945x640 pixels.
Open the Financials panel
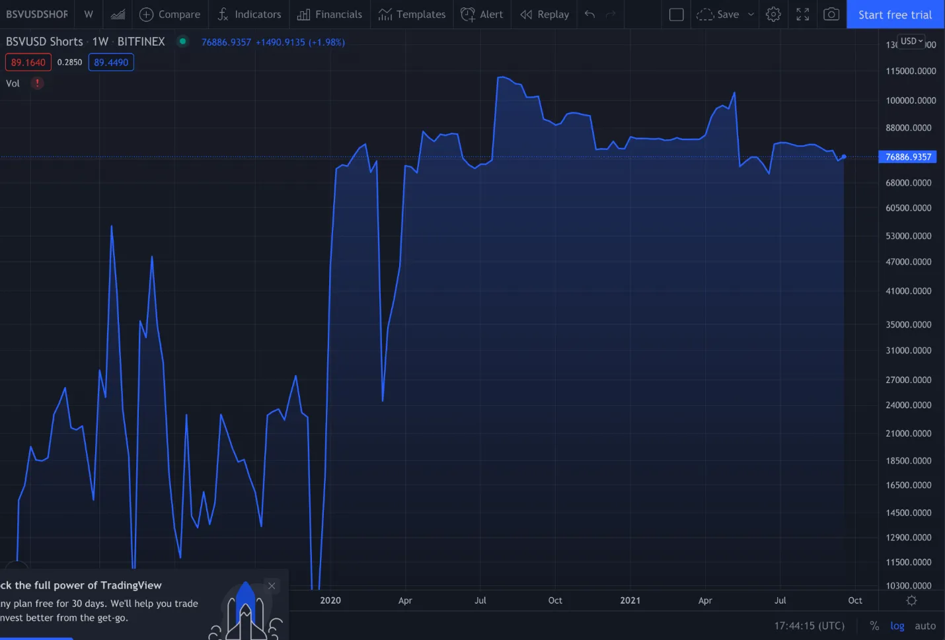(x=330, y=14)
